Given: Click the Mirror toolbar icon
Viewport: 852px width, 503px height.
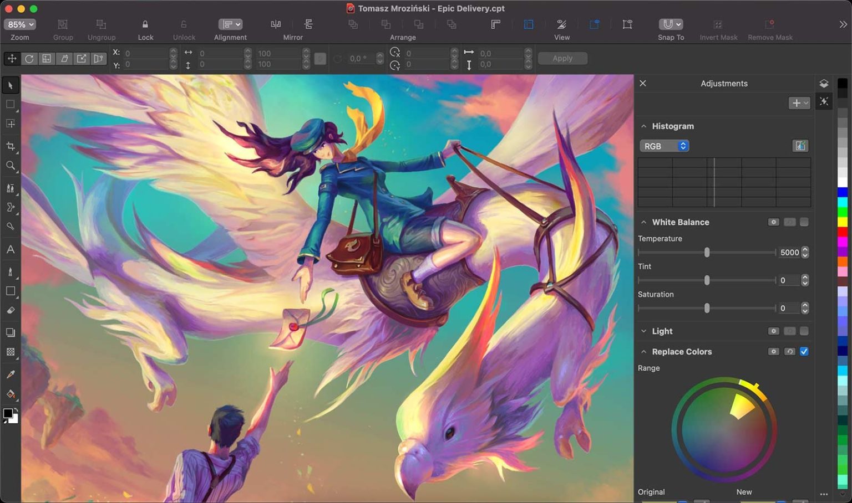Looking at the screenshot, I should click(276, 24).
